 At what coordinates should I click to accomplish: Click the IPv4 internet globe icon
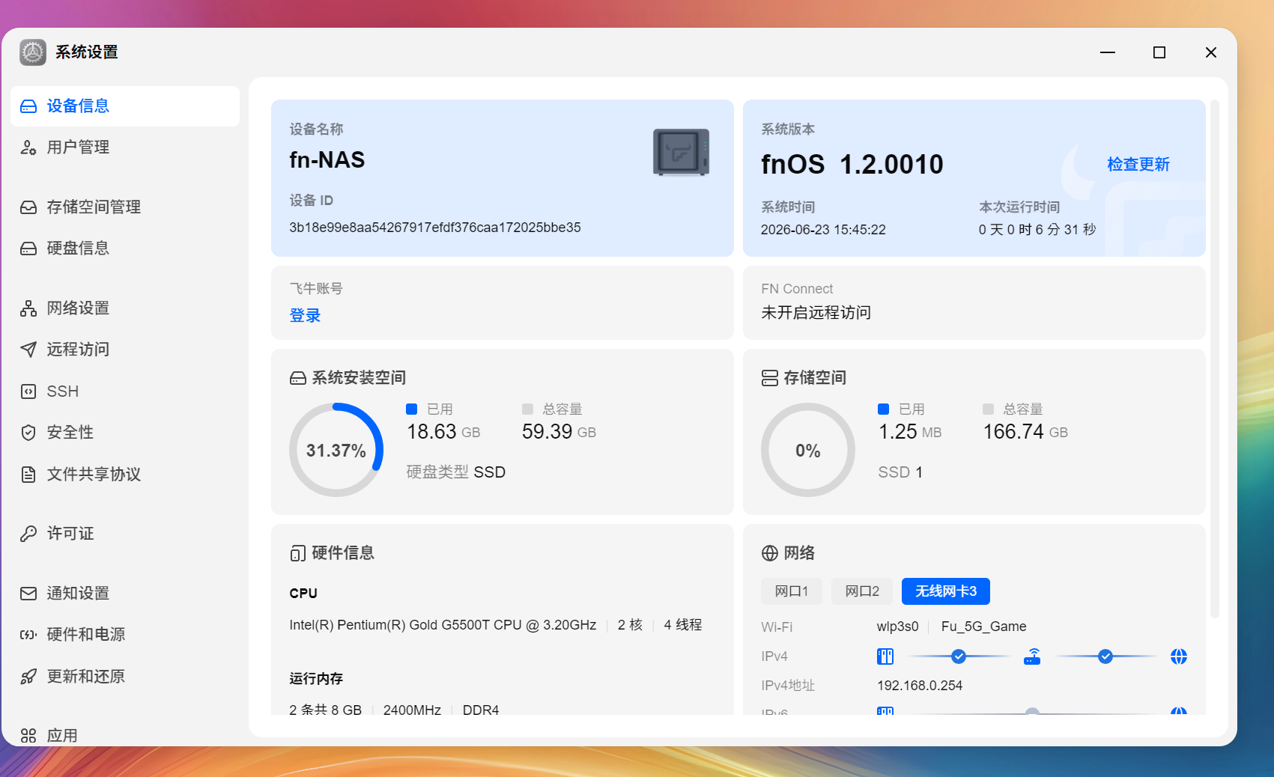(x=1179, y=656)
